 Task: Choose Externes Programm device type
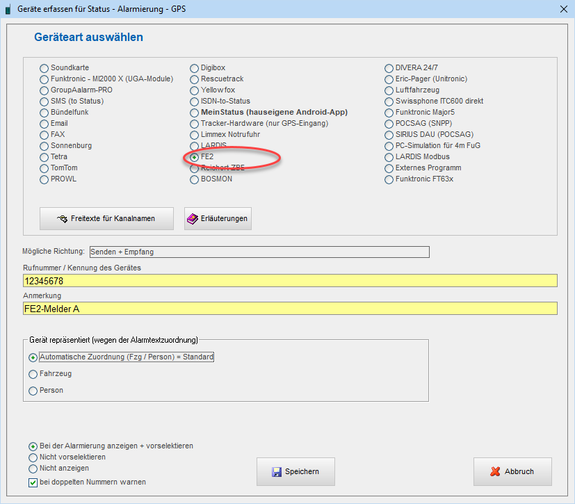click(x=389, y=168)
